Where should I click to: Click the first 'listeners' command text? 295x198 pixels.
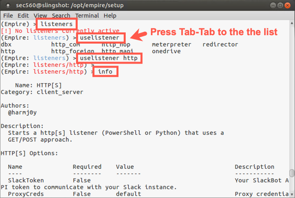[x=56, y=24]
